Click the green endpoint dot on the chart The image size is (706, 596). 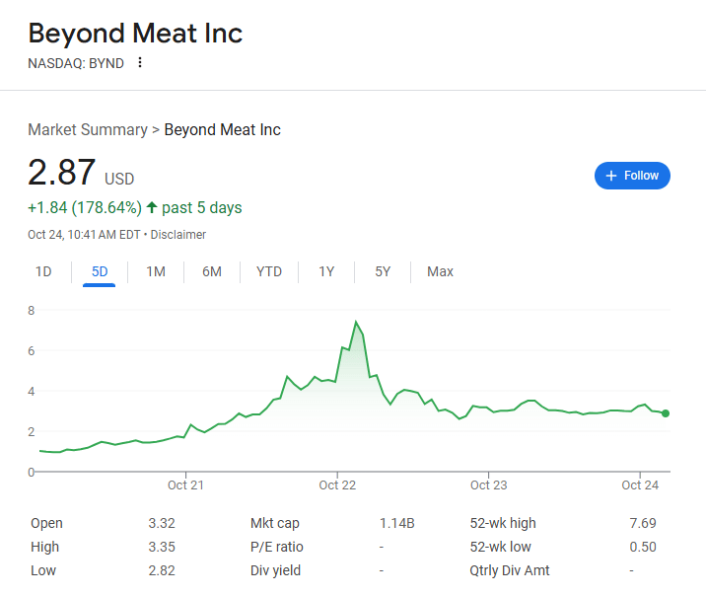(666, 413)
